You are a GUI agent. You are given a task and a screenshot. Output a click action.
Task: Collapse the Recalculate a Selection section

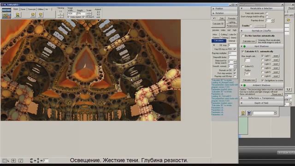tap(261, 8)
